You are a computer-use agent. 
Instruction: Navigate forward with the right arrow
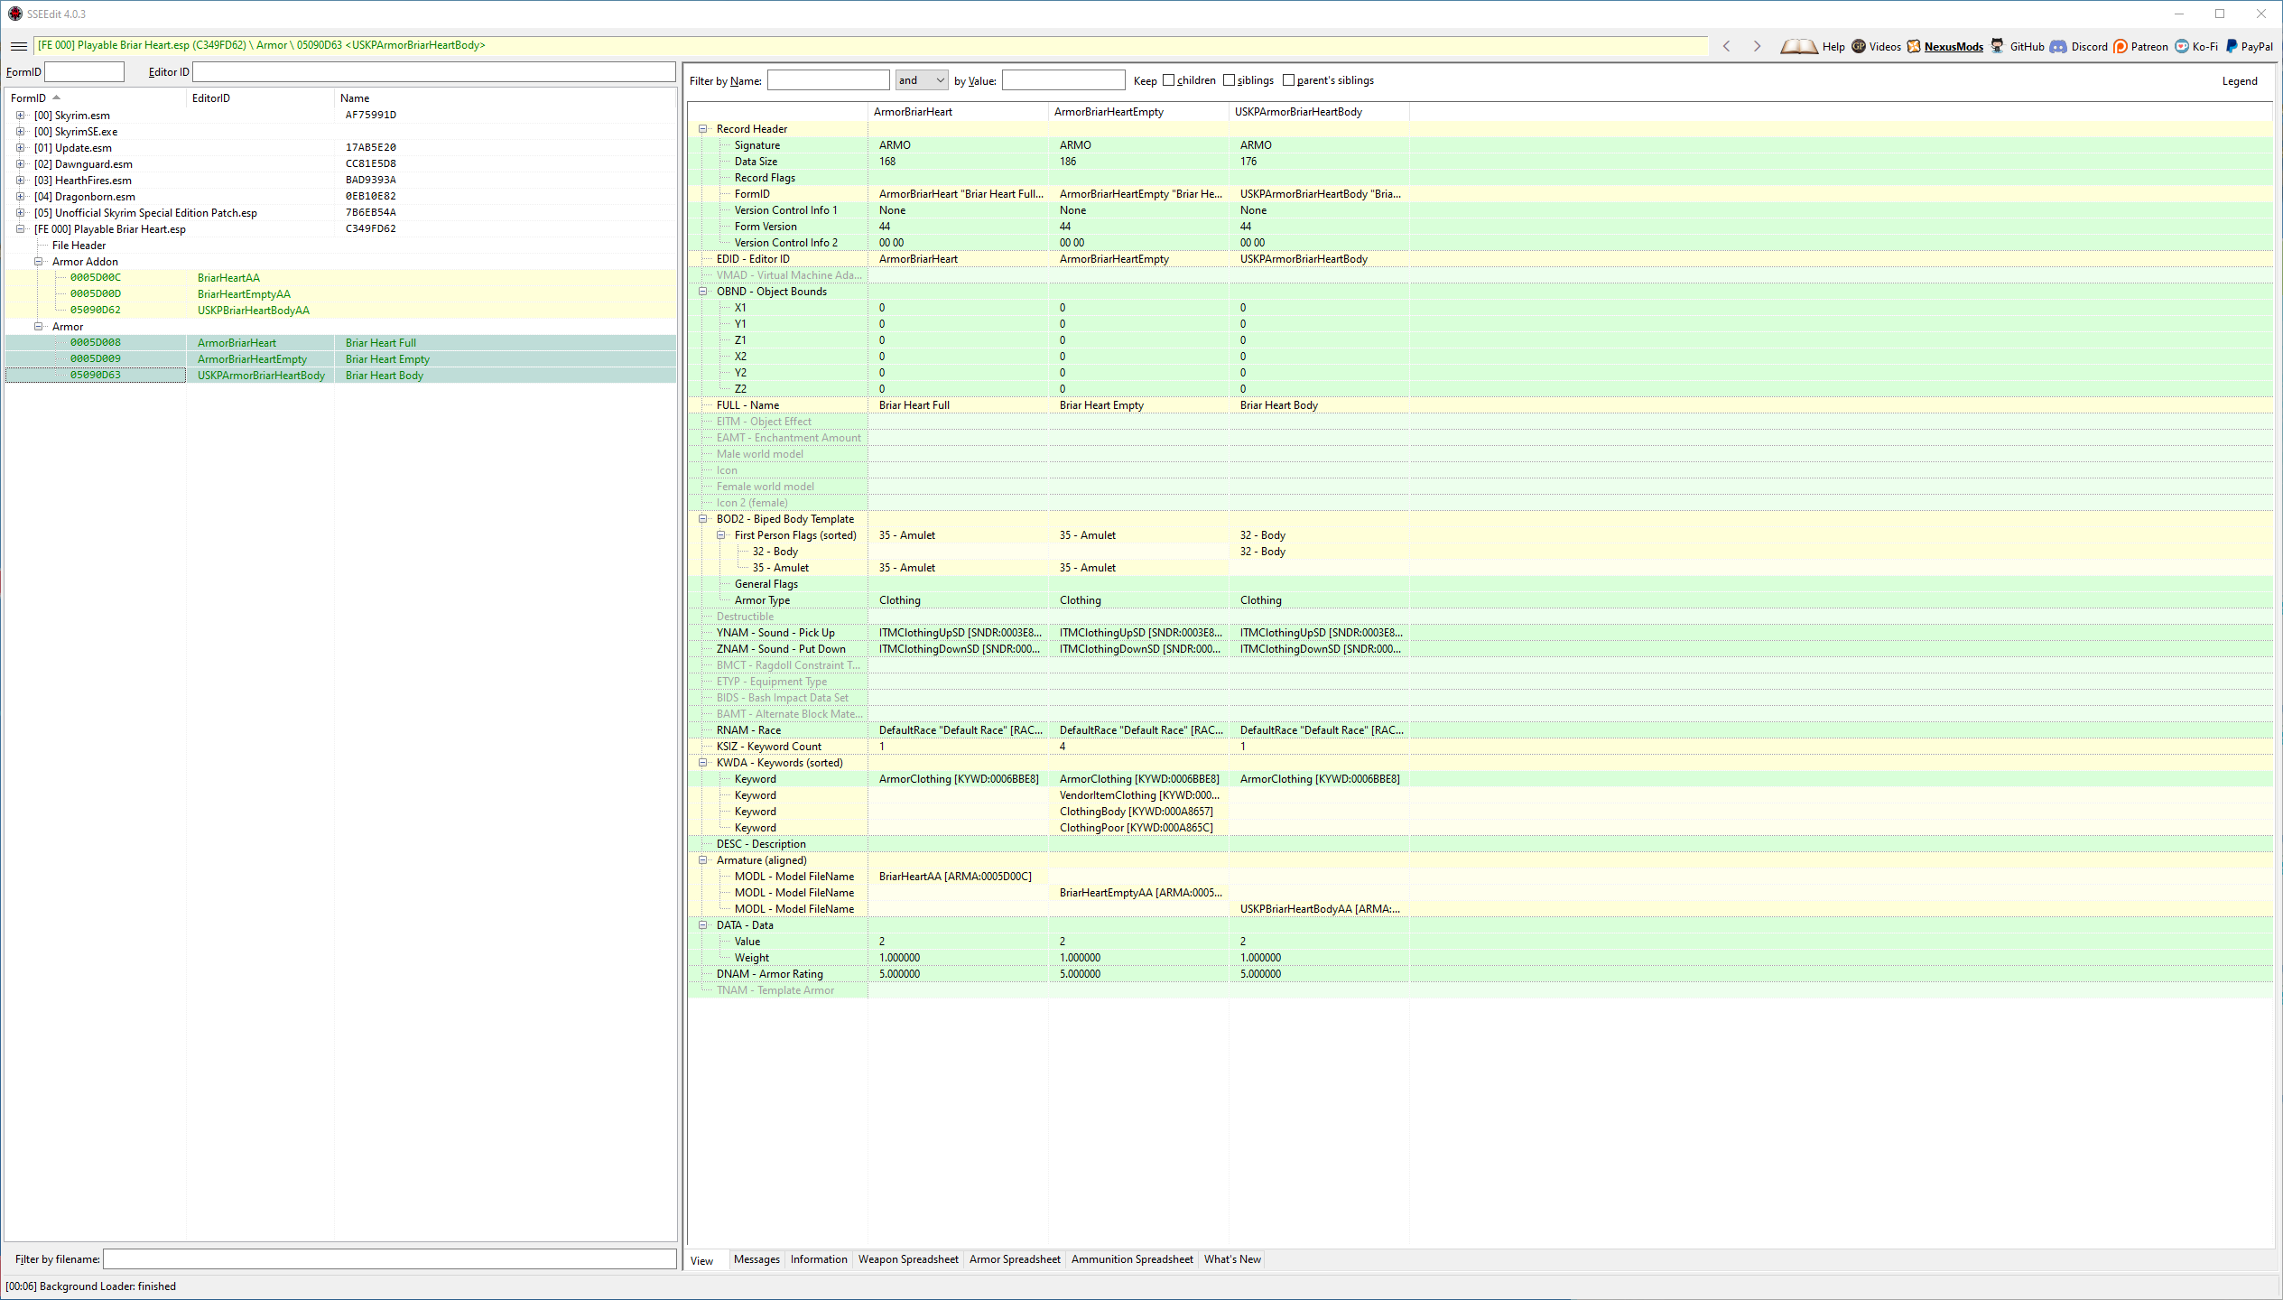1757,46
